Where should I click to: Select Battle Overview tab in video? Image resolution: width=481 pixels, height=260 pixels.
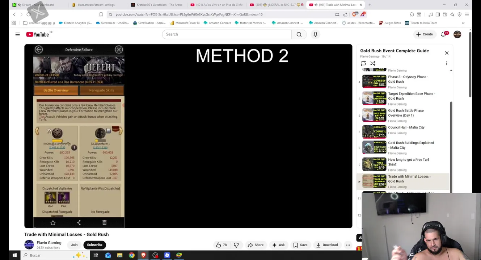pos(56,90)
